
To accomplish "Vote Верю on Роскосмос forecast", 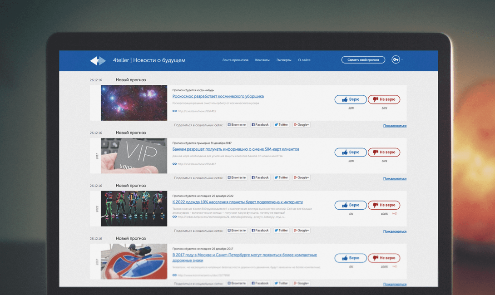I will 351,99.
